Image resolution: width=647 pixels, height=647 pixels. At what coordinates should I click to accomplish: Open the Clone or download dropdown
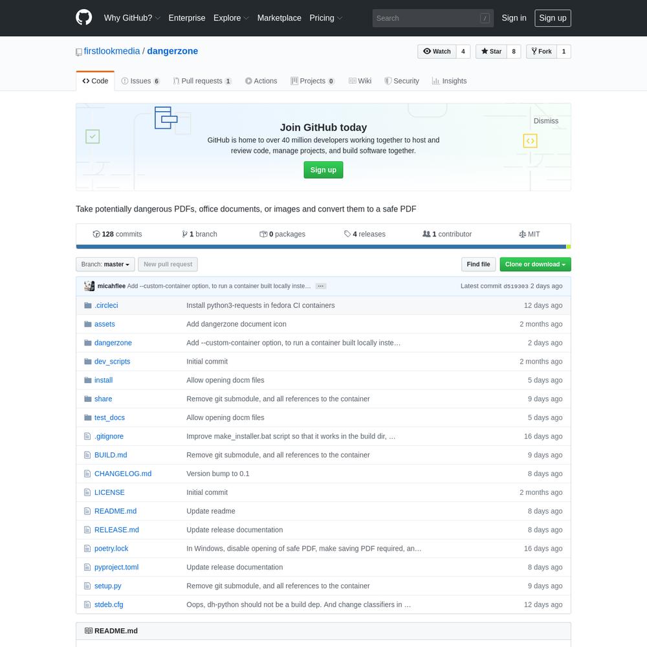[x=535, y=265]
